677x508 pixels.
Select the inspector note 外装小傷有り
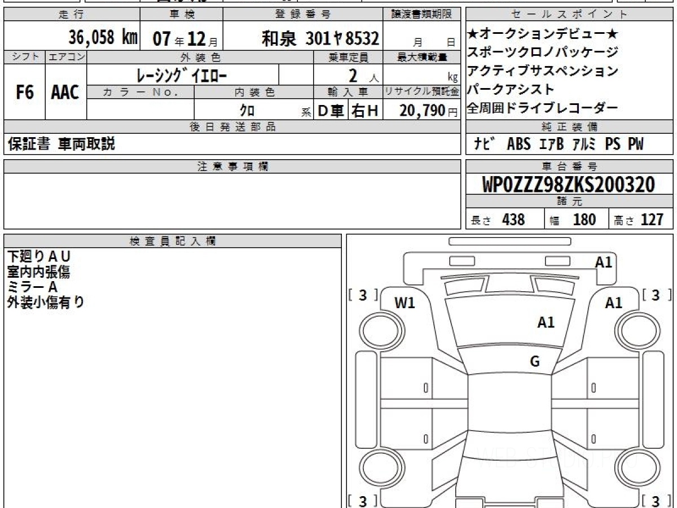point(46,302)
